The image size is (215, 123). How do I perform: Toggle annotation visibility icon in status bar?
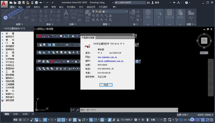click(110, 120)
